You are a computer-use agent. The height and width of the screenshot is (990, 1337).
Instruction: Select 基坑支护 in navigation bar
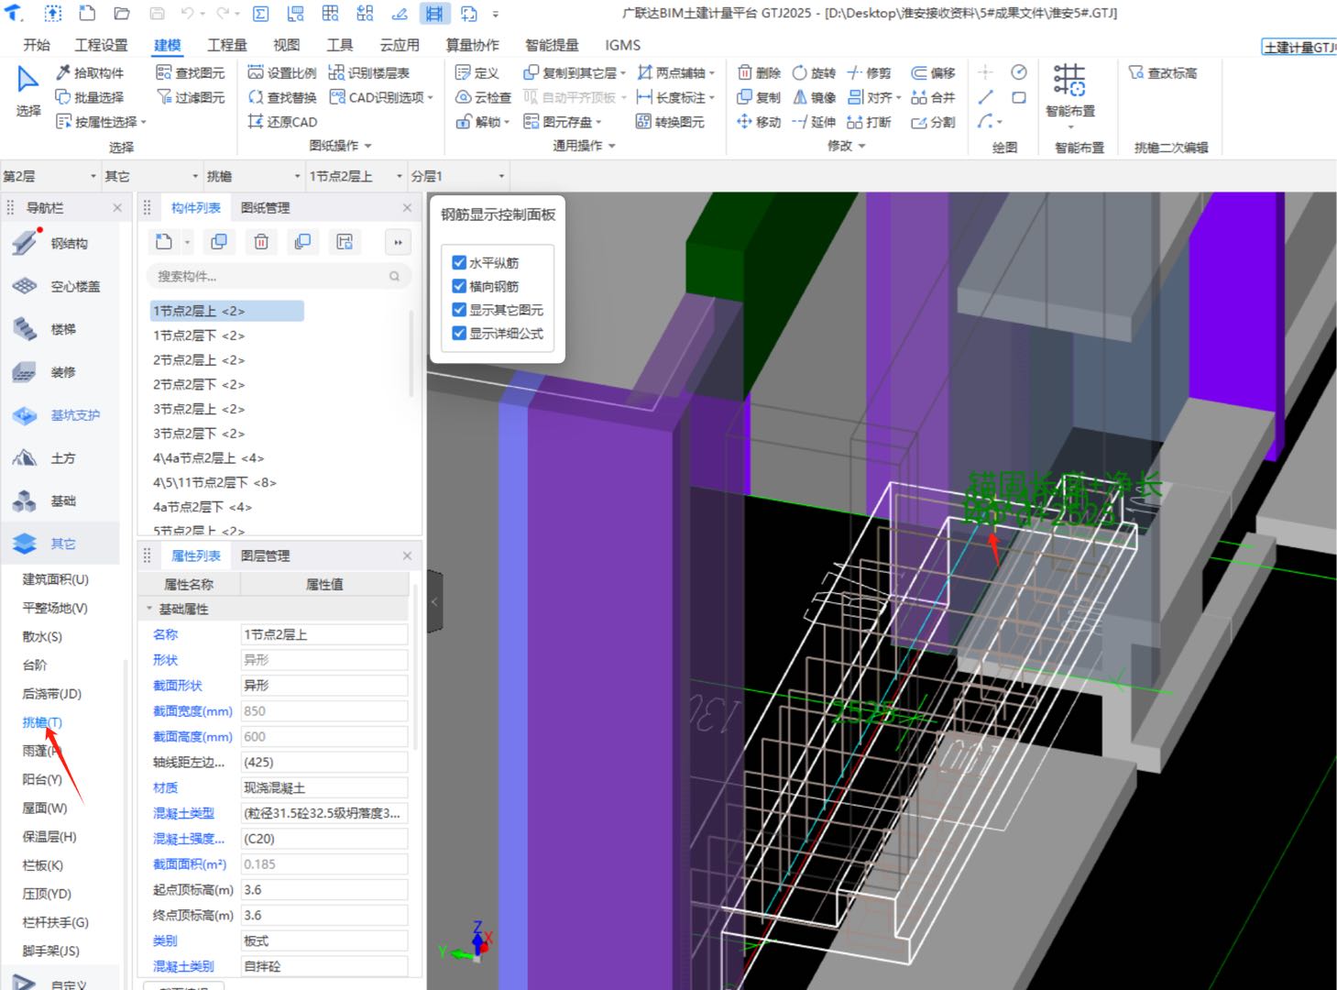60,415
